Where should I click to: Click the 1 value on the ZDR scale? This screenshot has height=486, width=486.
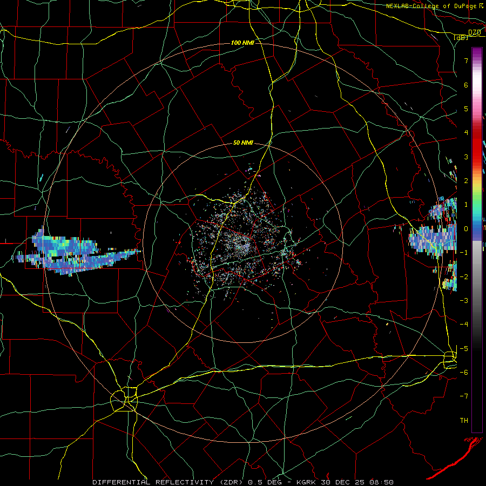coord(466,205)
